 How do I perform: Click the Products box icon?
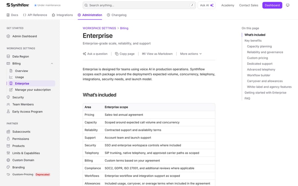(x=8, y=146)
